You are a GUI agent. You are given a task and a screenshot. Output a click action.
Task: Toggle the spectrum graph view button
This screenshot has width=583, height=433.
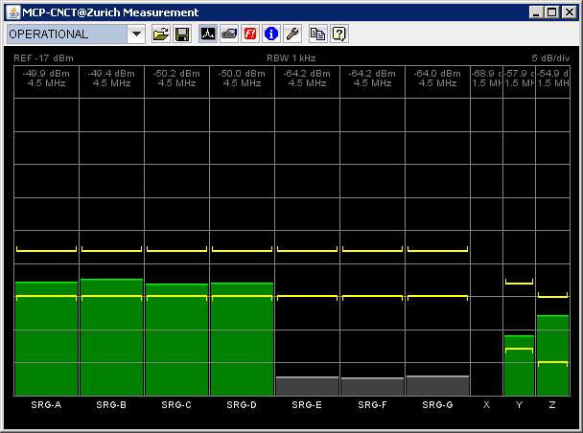[x=208, y=34]
